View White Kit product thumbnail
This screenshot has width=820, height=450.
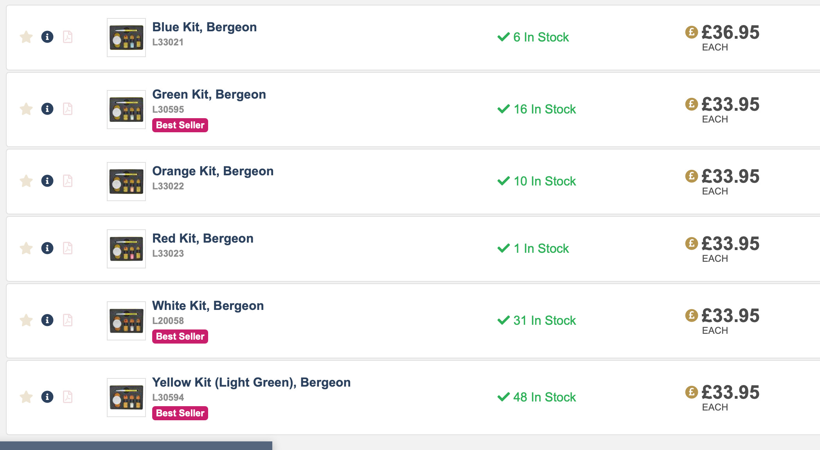point(126,321)
